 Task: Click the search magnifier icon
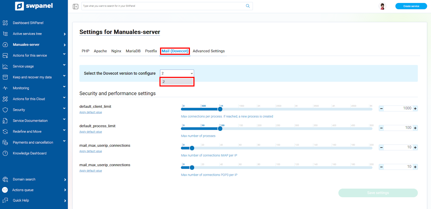pos(248,6)
